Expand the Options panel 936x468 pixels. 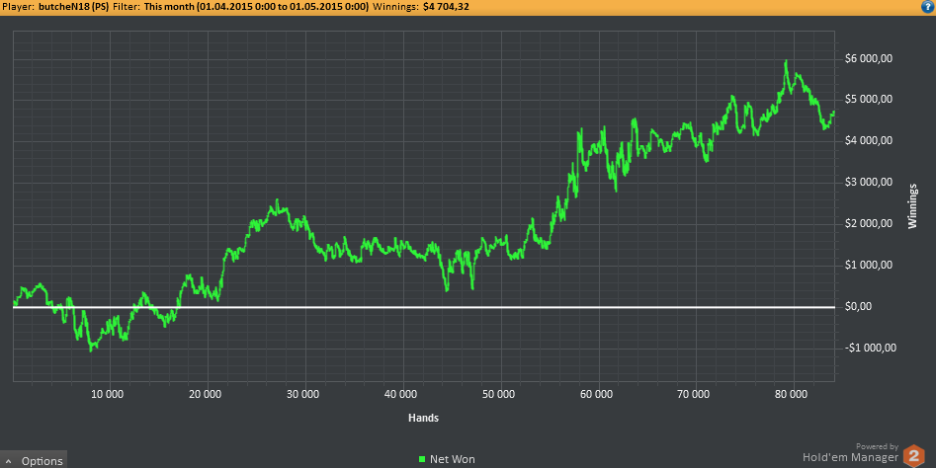(x=34, y=460)
